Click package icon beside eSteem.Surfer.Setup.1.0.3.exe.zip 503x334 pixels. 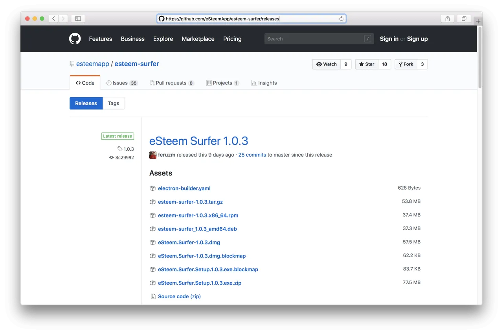pos(152,283)
